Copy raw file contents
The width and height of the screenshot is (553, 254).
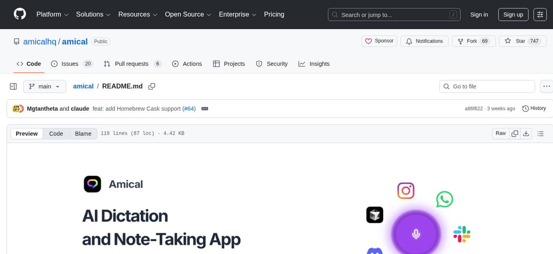click(515, 133)
